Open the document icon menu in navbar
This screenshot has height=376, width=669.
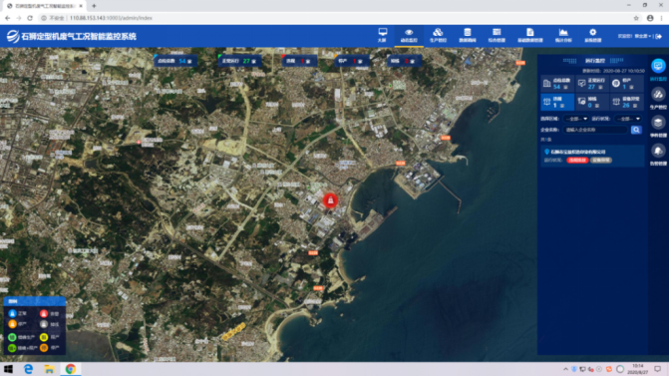click(529, 35)
